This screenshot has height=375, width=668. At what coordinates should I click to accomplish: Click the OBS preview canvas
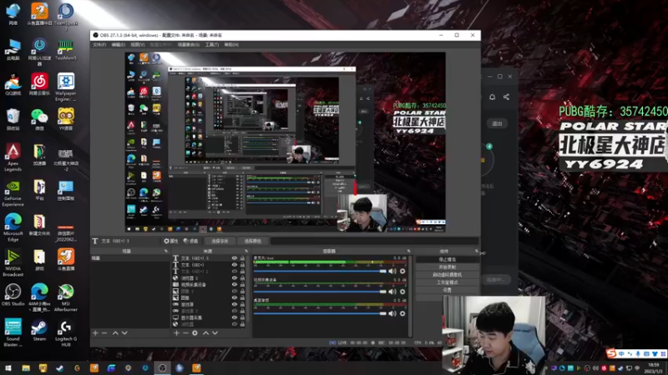click(x=285, y=142)
